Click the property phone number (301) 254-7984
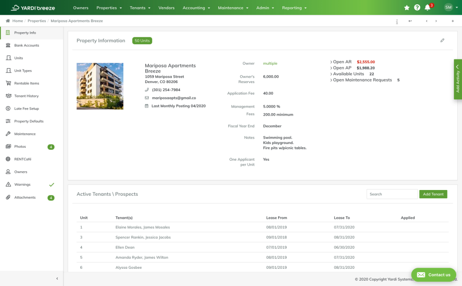 click(166, 90)
